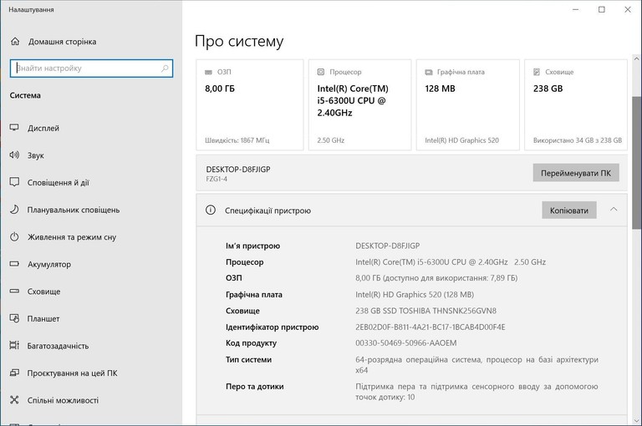Click device name value DESKTOP-D8FJIGP in specifications
This screenshot has width=642, height=426.
[x=387, y=246]
